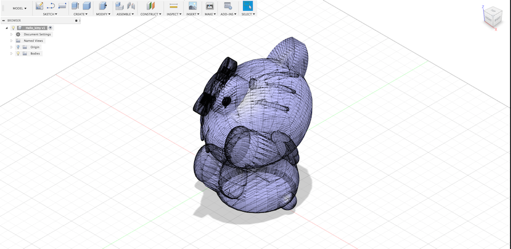Select the Bodies tree item
Viewport: 511px width, 249px height.
35,53
